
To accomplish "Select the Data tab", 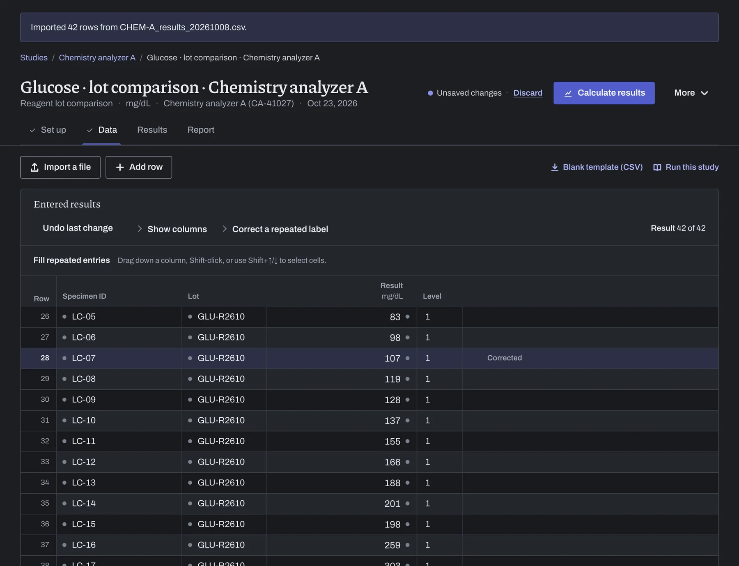I will click(x=102, y=130).
